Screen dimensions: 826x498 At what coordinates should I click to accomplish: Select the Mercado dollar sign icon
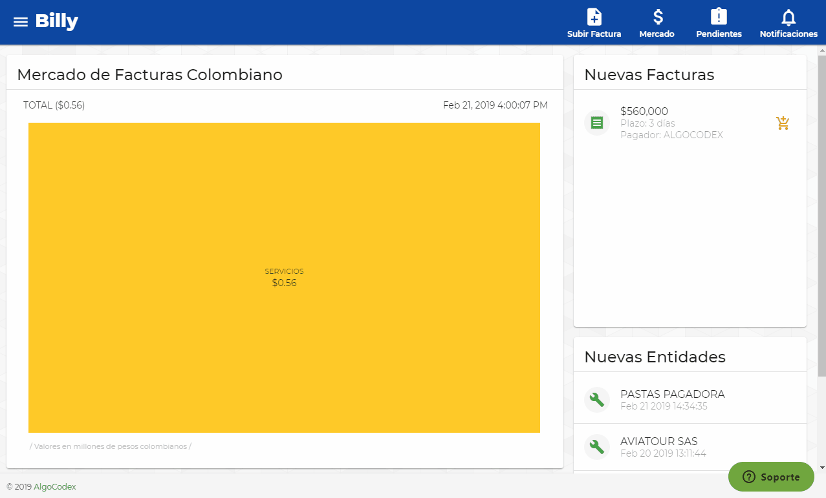pos(657,17)
